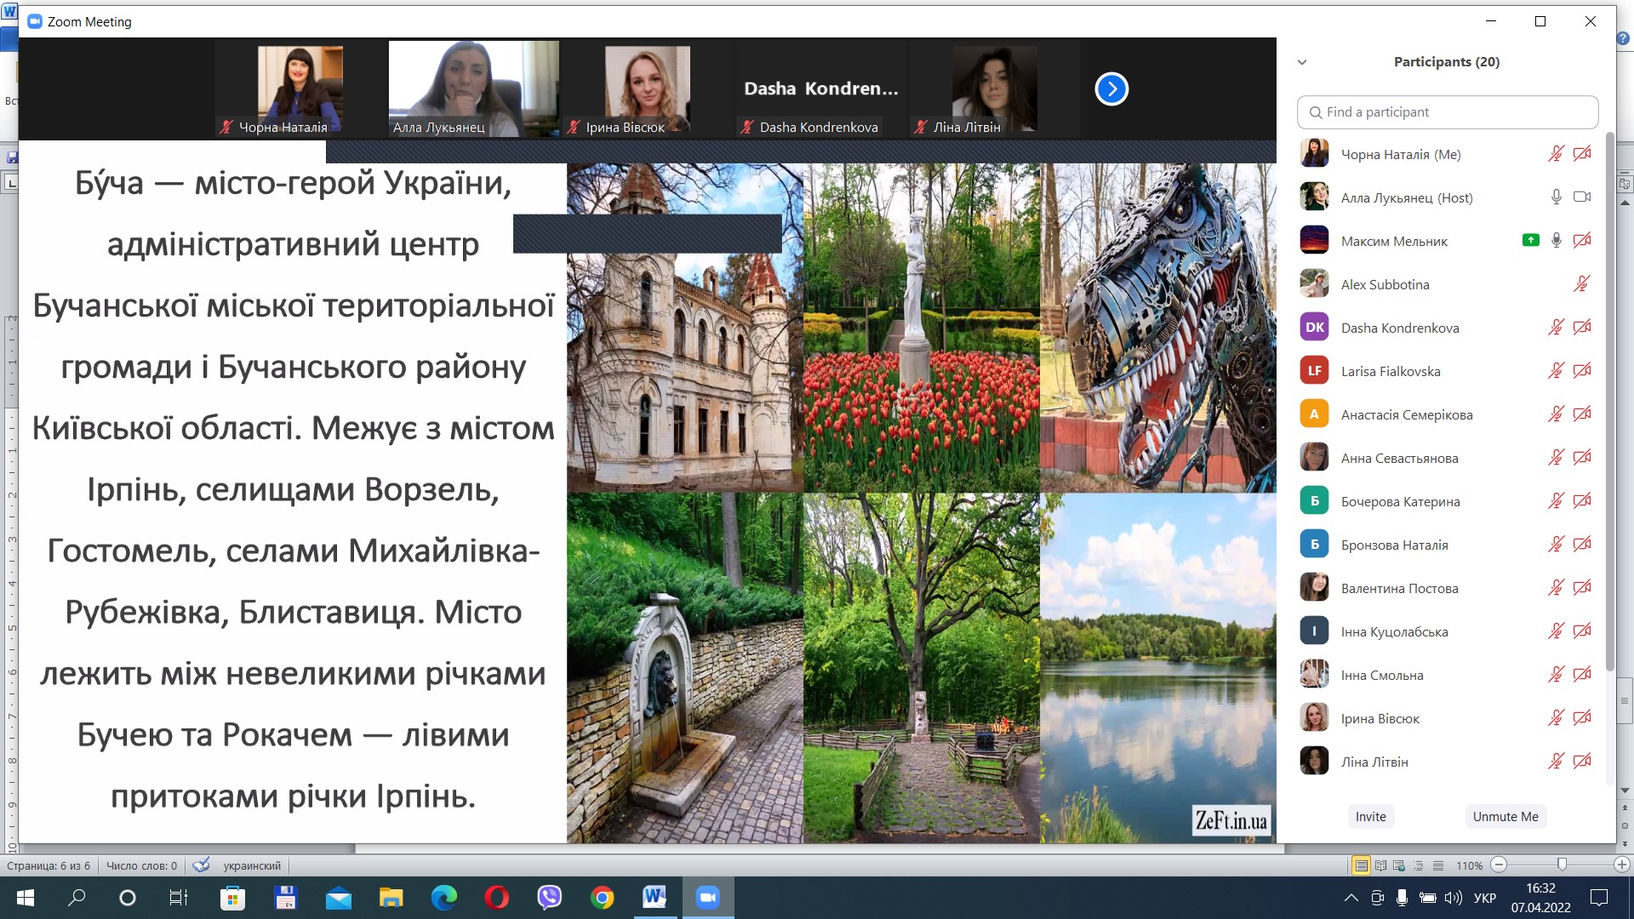The image size is (1634, 919).
Task: Open УКР input language selector
Action: (1484, 898)
